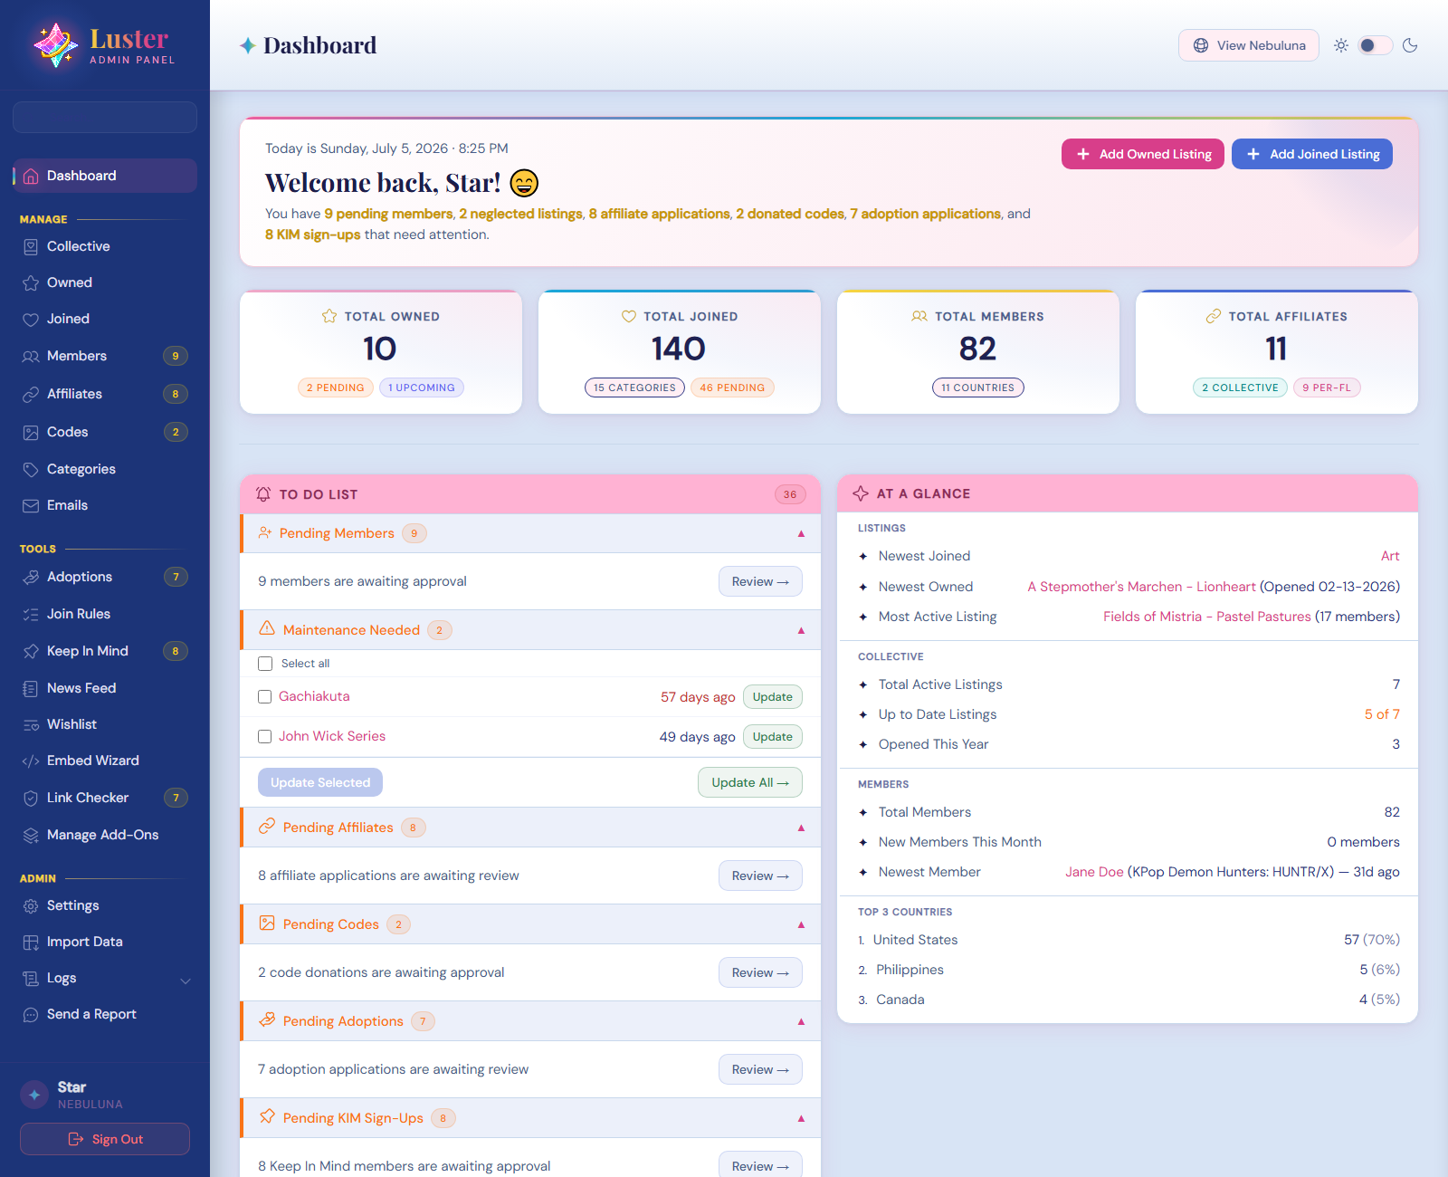Click the Collective sidebar icon
The image size is (1448, 1177).
click(x=31, y=246)
